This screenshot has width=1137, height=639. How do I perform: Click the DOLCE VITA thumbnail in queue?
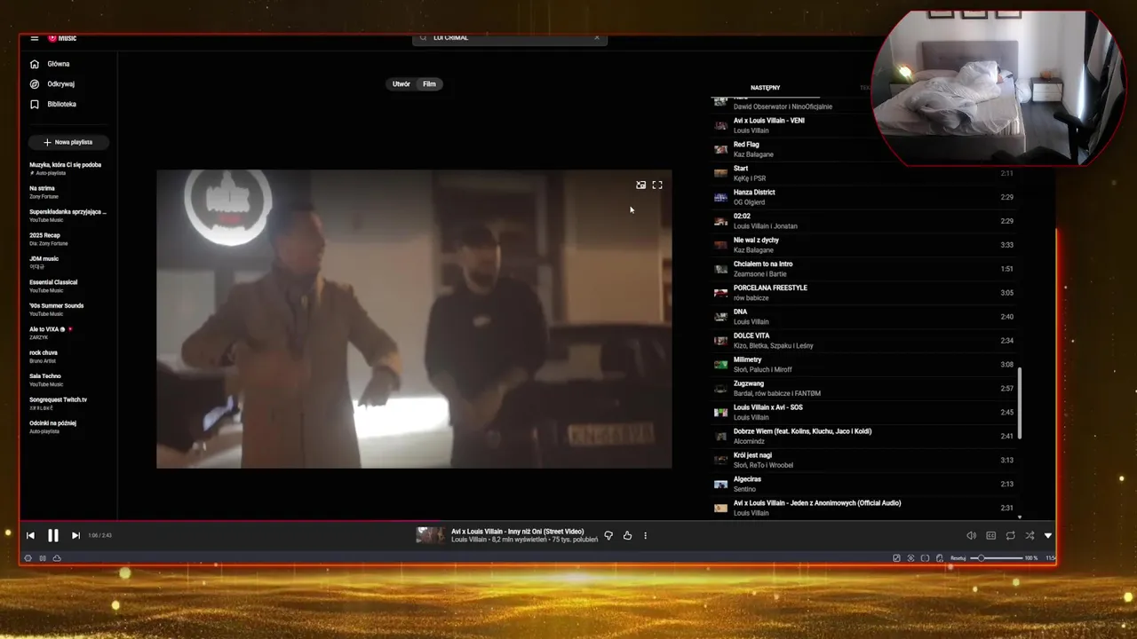pos(720,341)
